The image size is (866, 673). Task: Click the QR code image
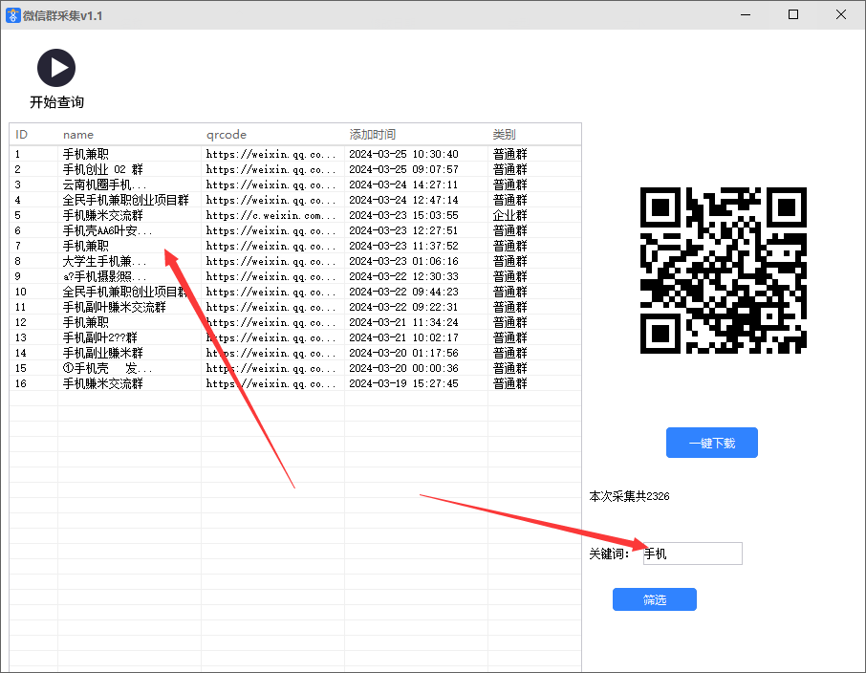[723, 271]
